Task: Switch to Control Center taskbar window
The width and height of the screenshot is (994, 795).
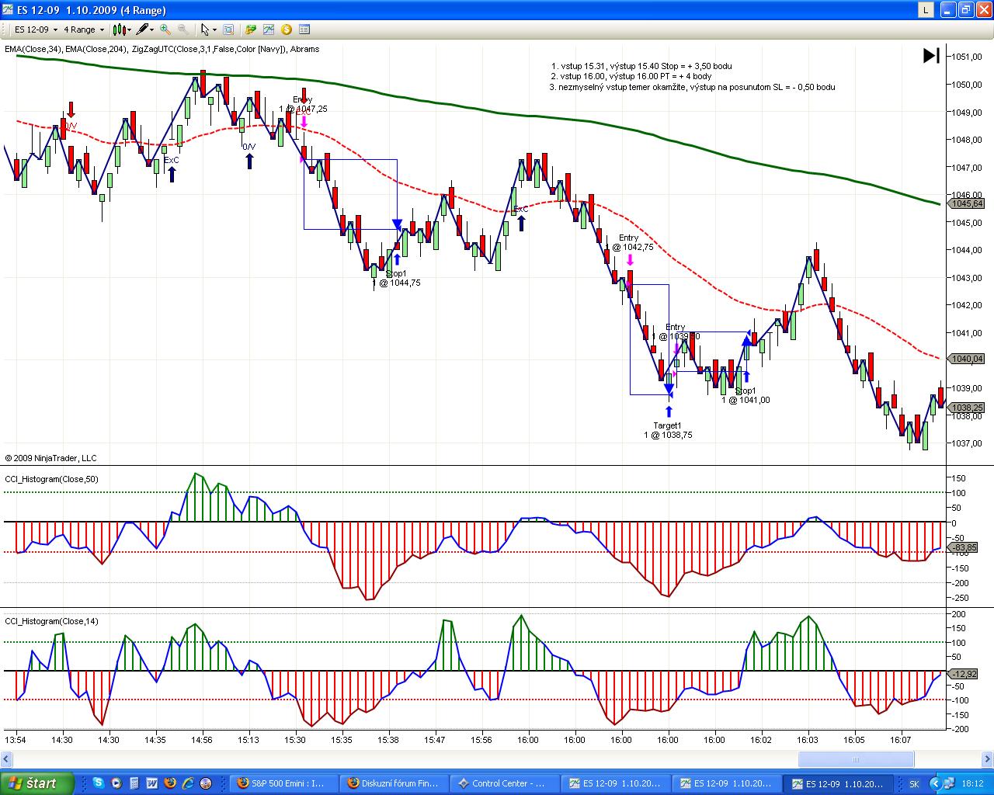Action: tap(506, 783)
